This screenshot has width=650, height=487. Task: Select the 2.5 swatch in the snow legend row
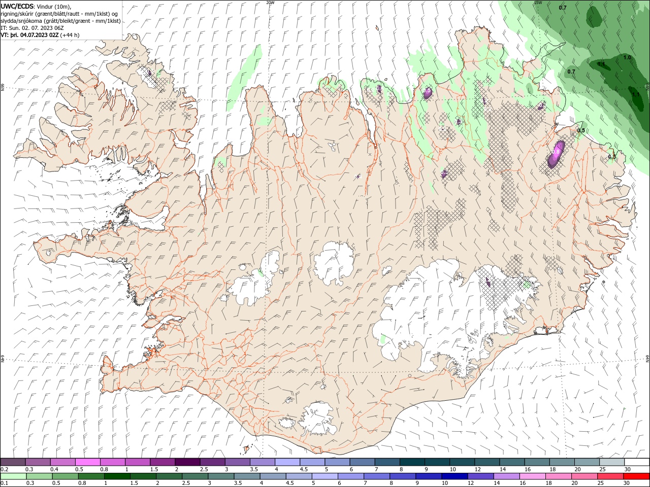[213, 462]
